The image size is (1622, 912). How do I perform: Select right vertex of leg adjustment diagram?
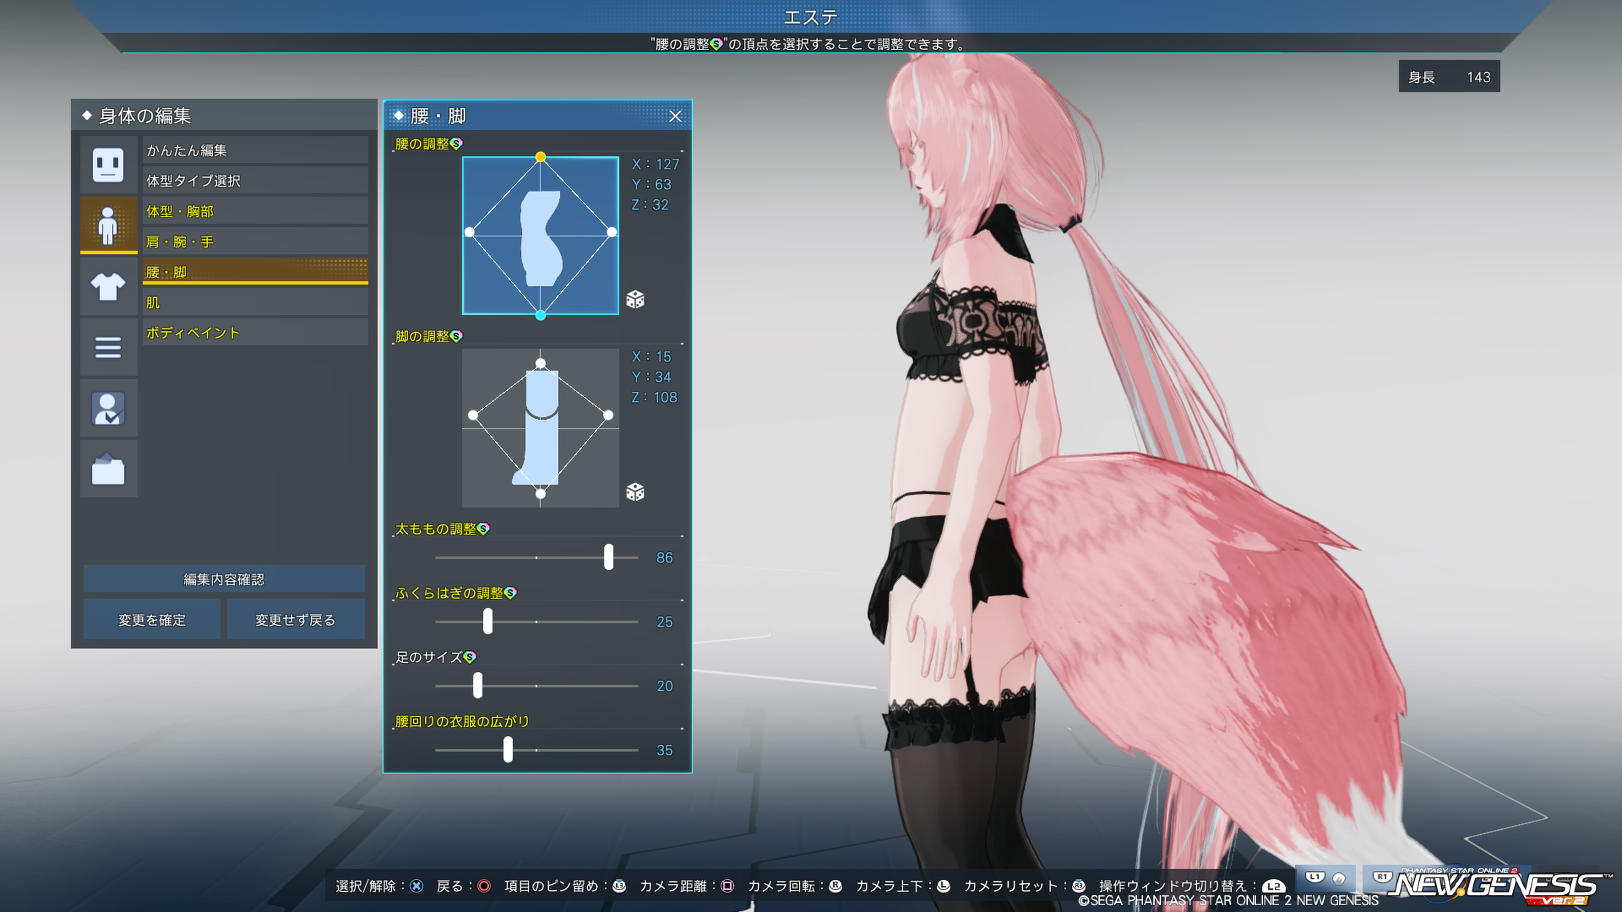pos(608,415)
